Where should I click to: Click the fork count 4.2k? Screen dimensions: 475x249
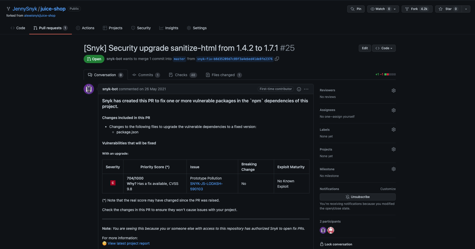point(424,9)
